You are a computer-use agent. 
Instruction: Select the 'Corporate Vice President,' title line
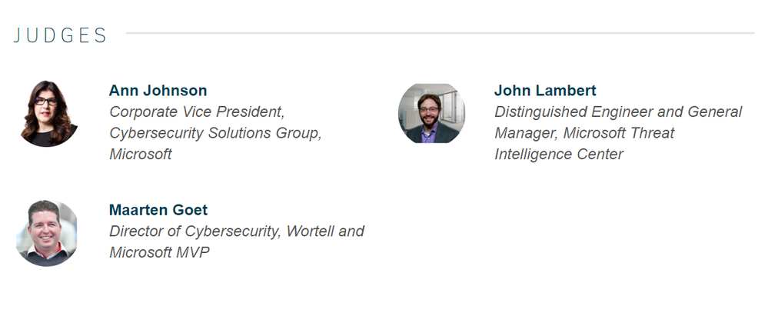[x=197, y=112]
